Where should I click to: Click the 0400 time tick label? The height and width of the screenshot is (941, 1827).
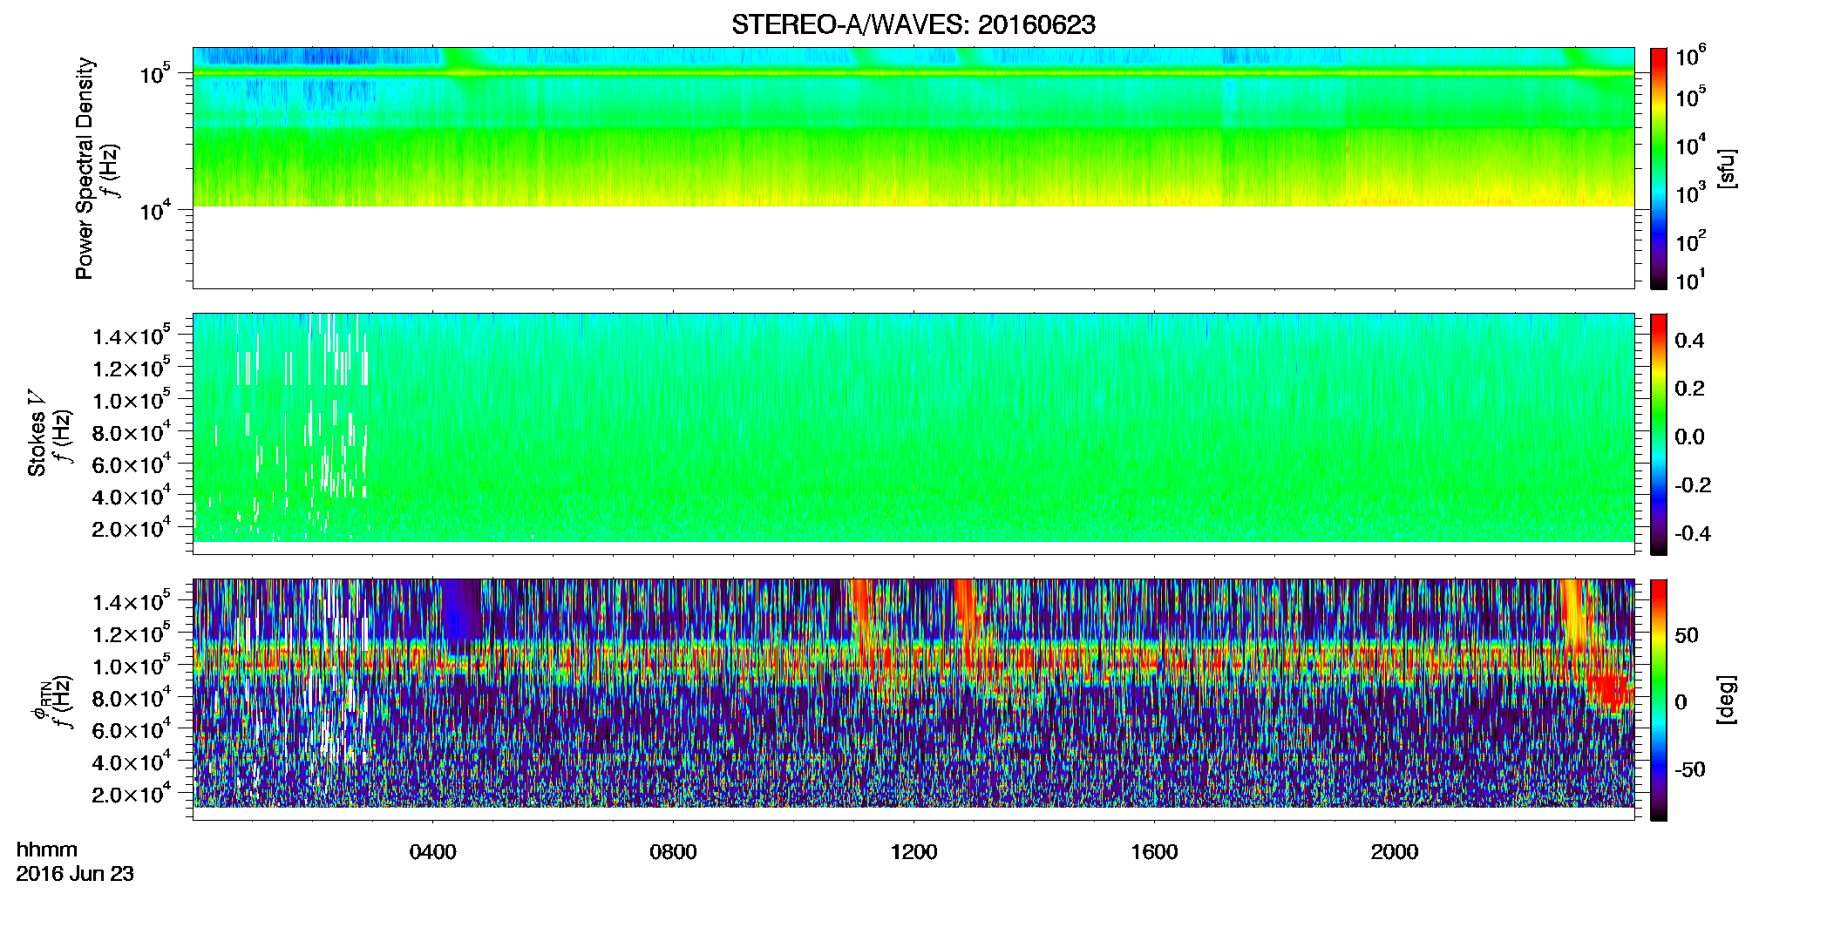tap(432, 852)
